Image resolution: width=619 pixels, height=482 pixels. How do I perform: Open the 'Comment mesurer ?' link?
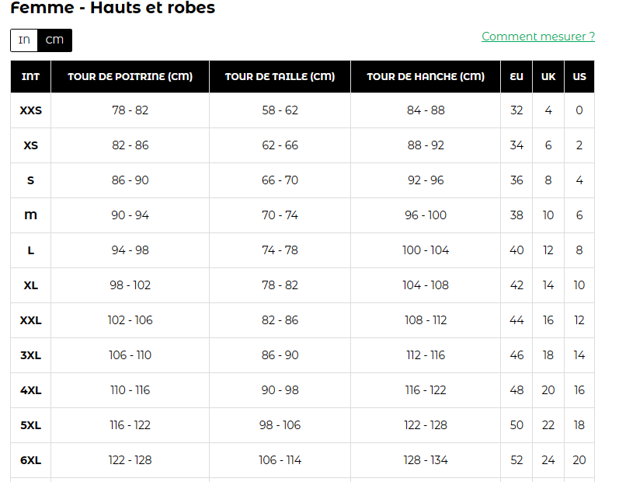[x=537, y=37]
